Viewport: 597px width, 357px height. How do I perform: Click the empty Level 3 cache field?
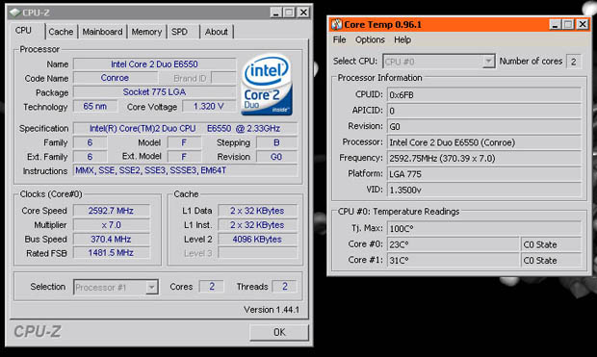point(257,253)
